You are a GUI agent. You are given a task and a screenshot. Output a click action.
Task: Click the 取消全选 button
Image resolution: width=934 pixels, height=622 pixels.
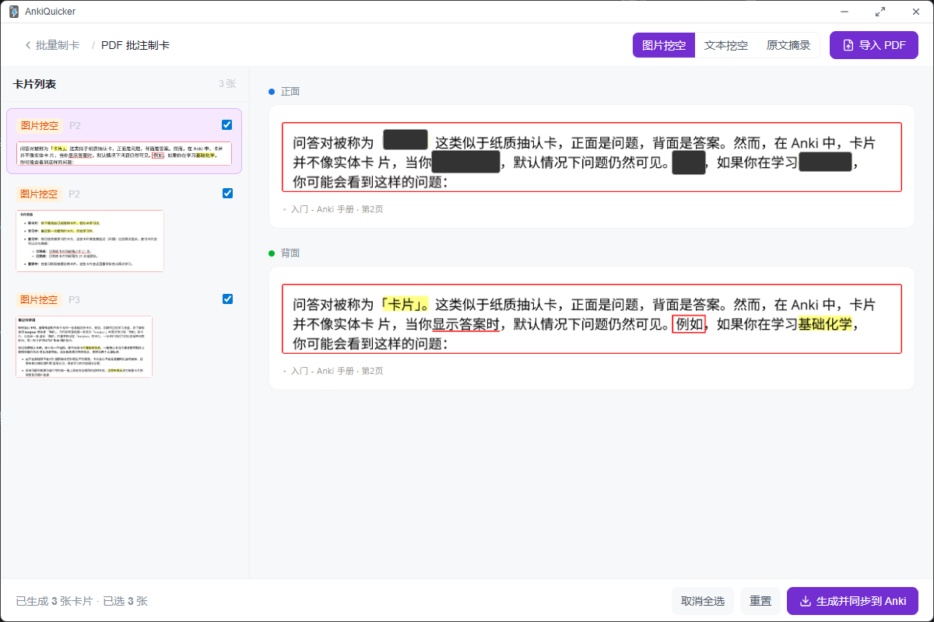703,601
